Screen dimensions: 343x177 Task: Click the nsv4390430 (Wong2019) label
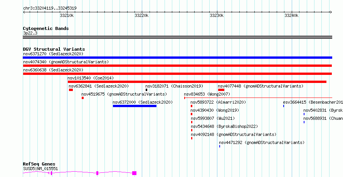pyautogui.click(x=215, y=110)
